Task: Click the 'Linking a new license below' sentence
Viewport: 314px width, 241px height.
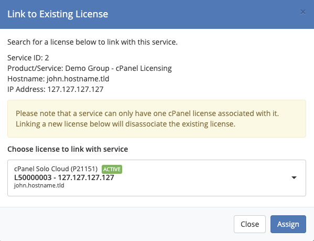Action: (x=125, y=124)
